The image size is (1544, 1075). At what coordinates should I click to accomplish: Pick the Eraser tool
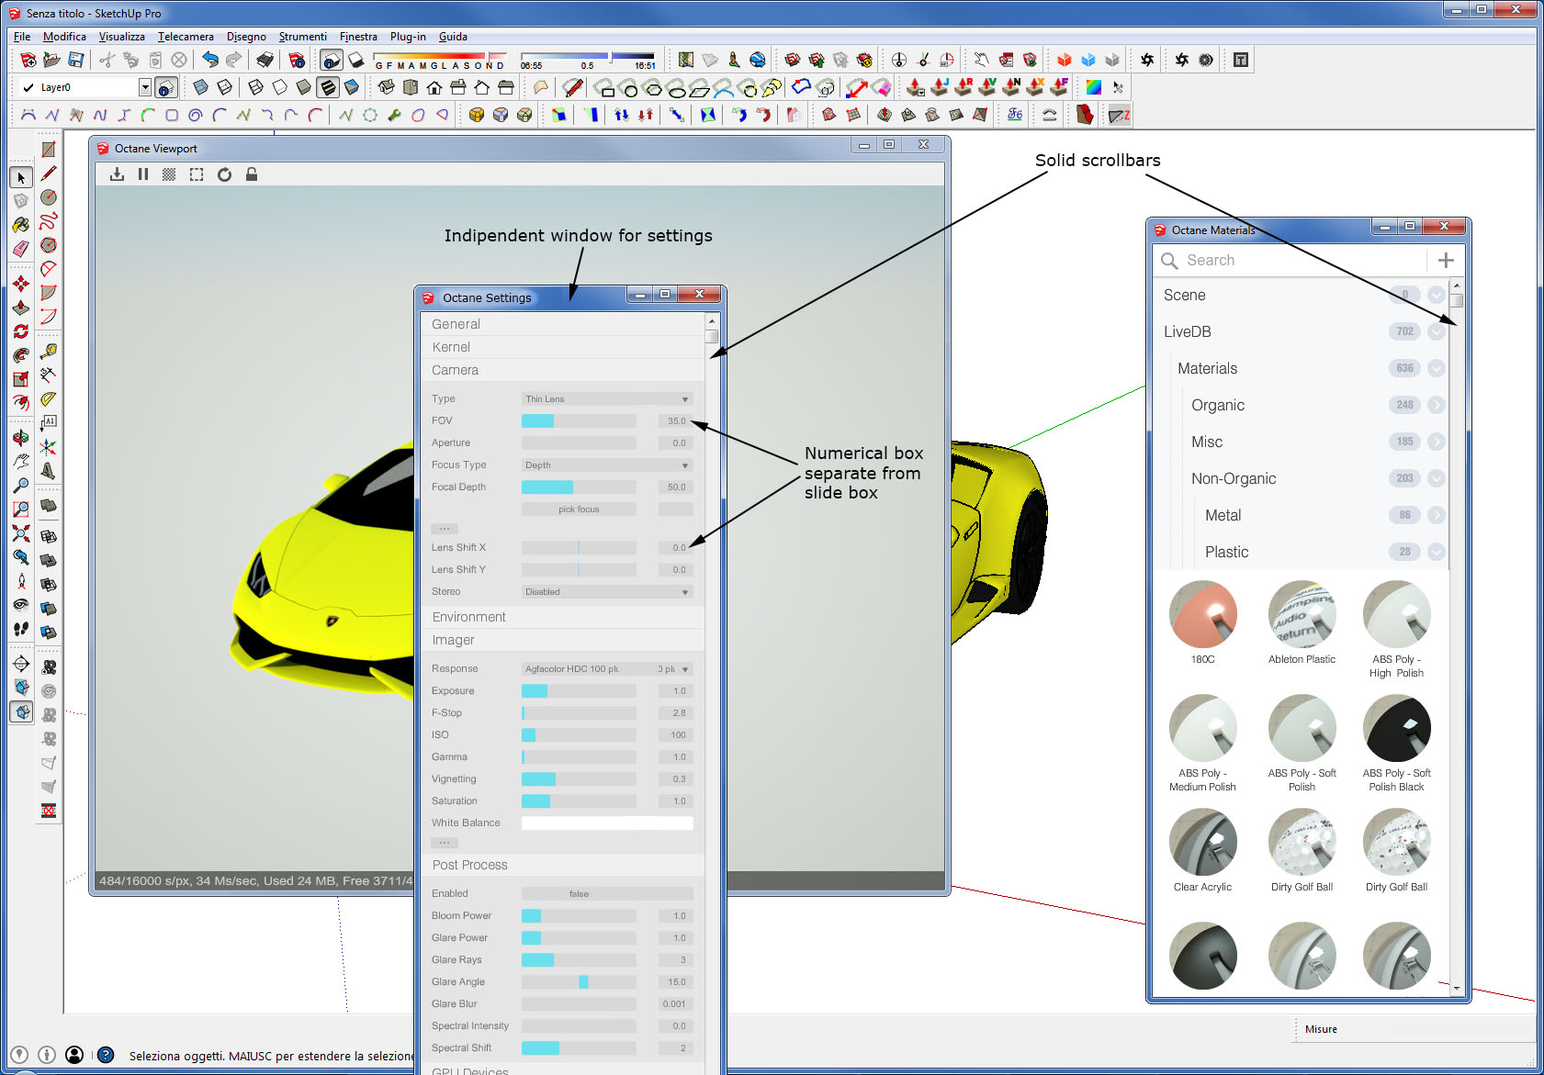point(21,249)
